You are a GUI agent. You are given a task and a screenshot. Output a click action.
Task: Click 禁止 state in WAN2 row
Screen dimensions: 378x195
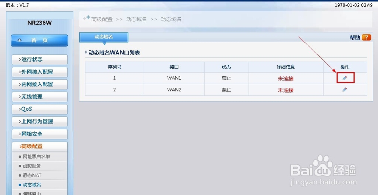[x=226, y=90]
